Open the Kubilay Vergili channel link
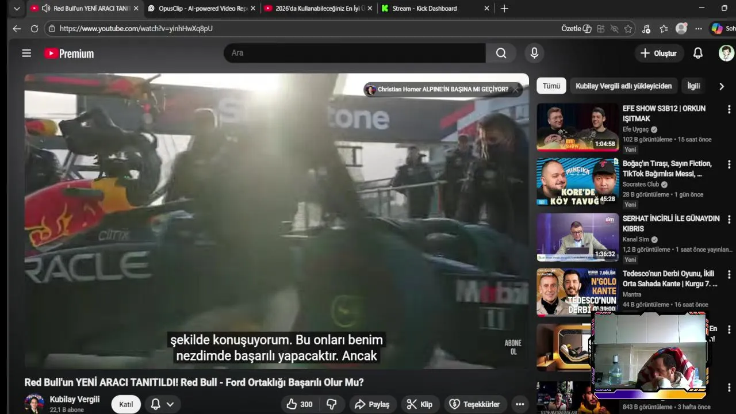Screen dimensions: 736x414 tap(74, 399)
